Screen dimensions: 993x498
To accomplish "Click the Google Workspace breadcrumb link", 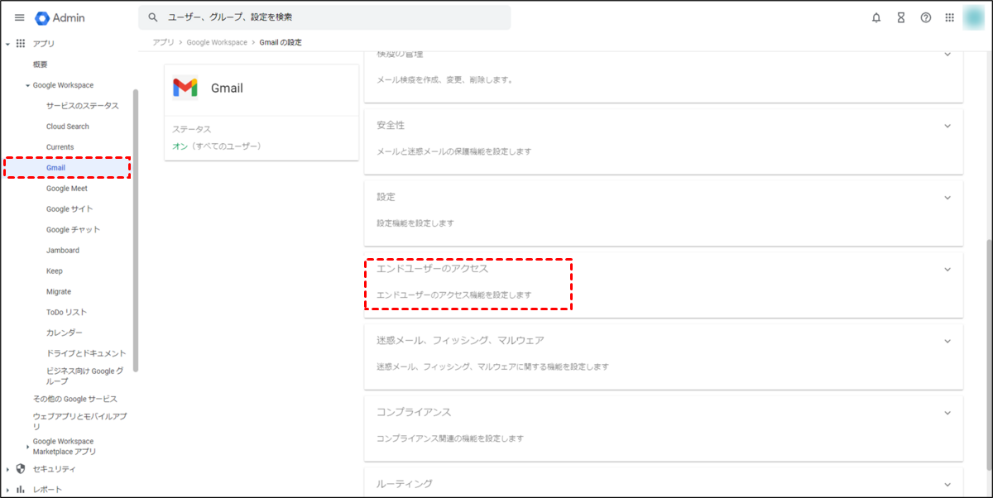I will (x=217, y=42).
